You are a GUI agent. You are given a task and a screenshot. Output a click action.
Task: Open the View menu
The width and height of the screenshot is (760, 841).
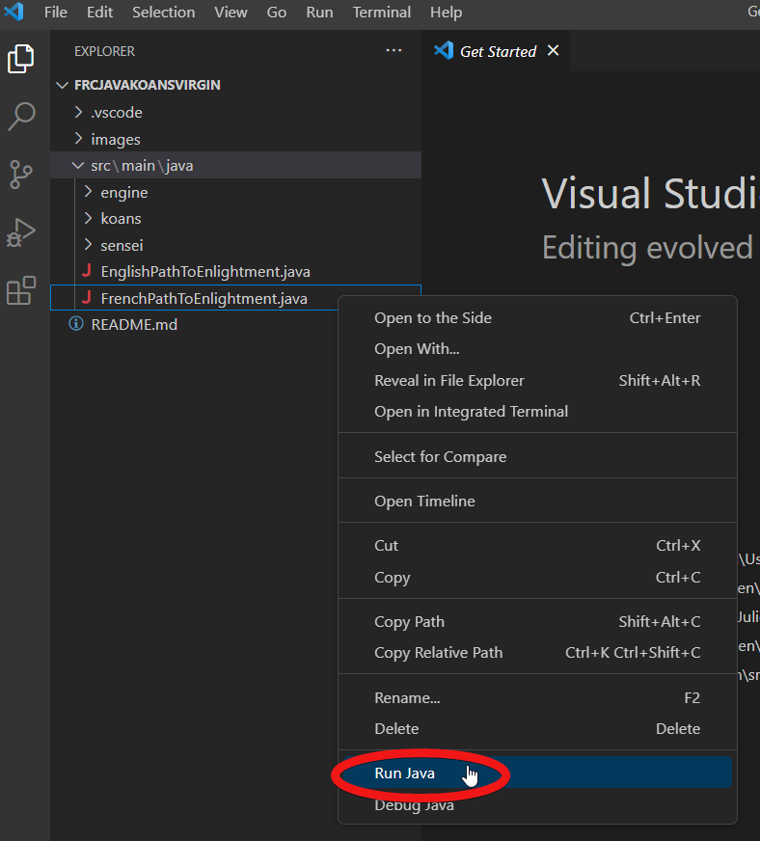pos(231,12)
